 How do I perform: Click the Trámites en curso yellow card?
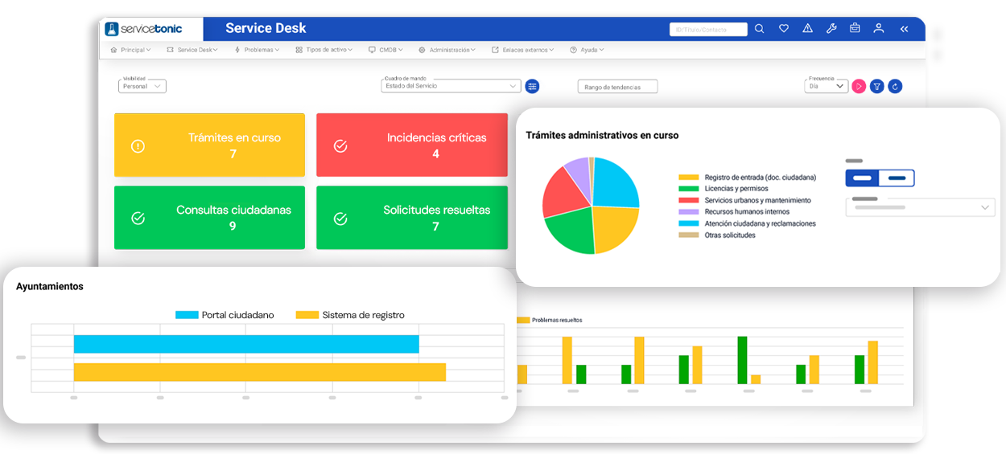pos(209,145)
